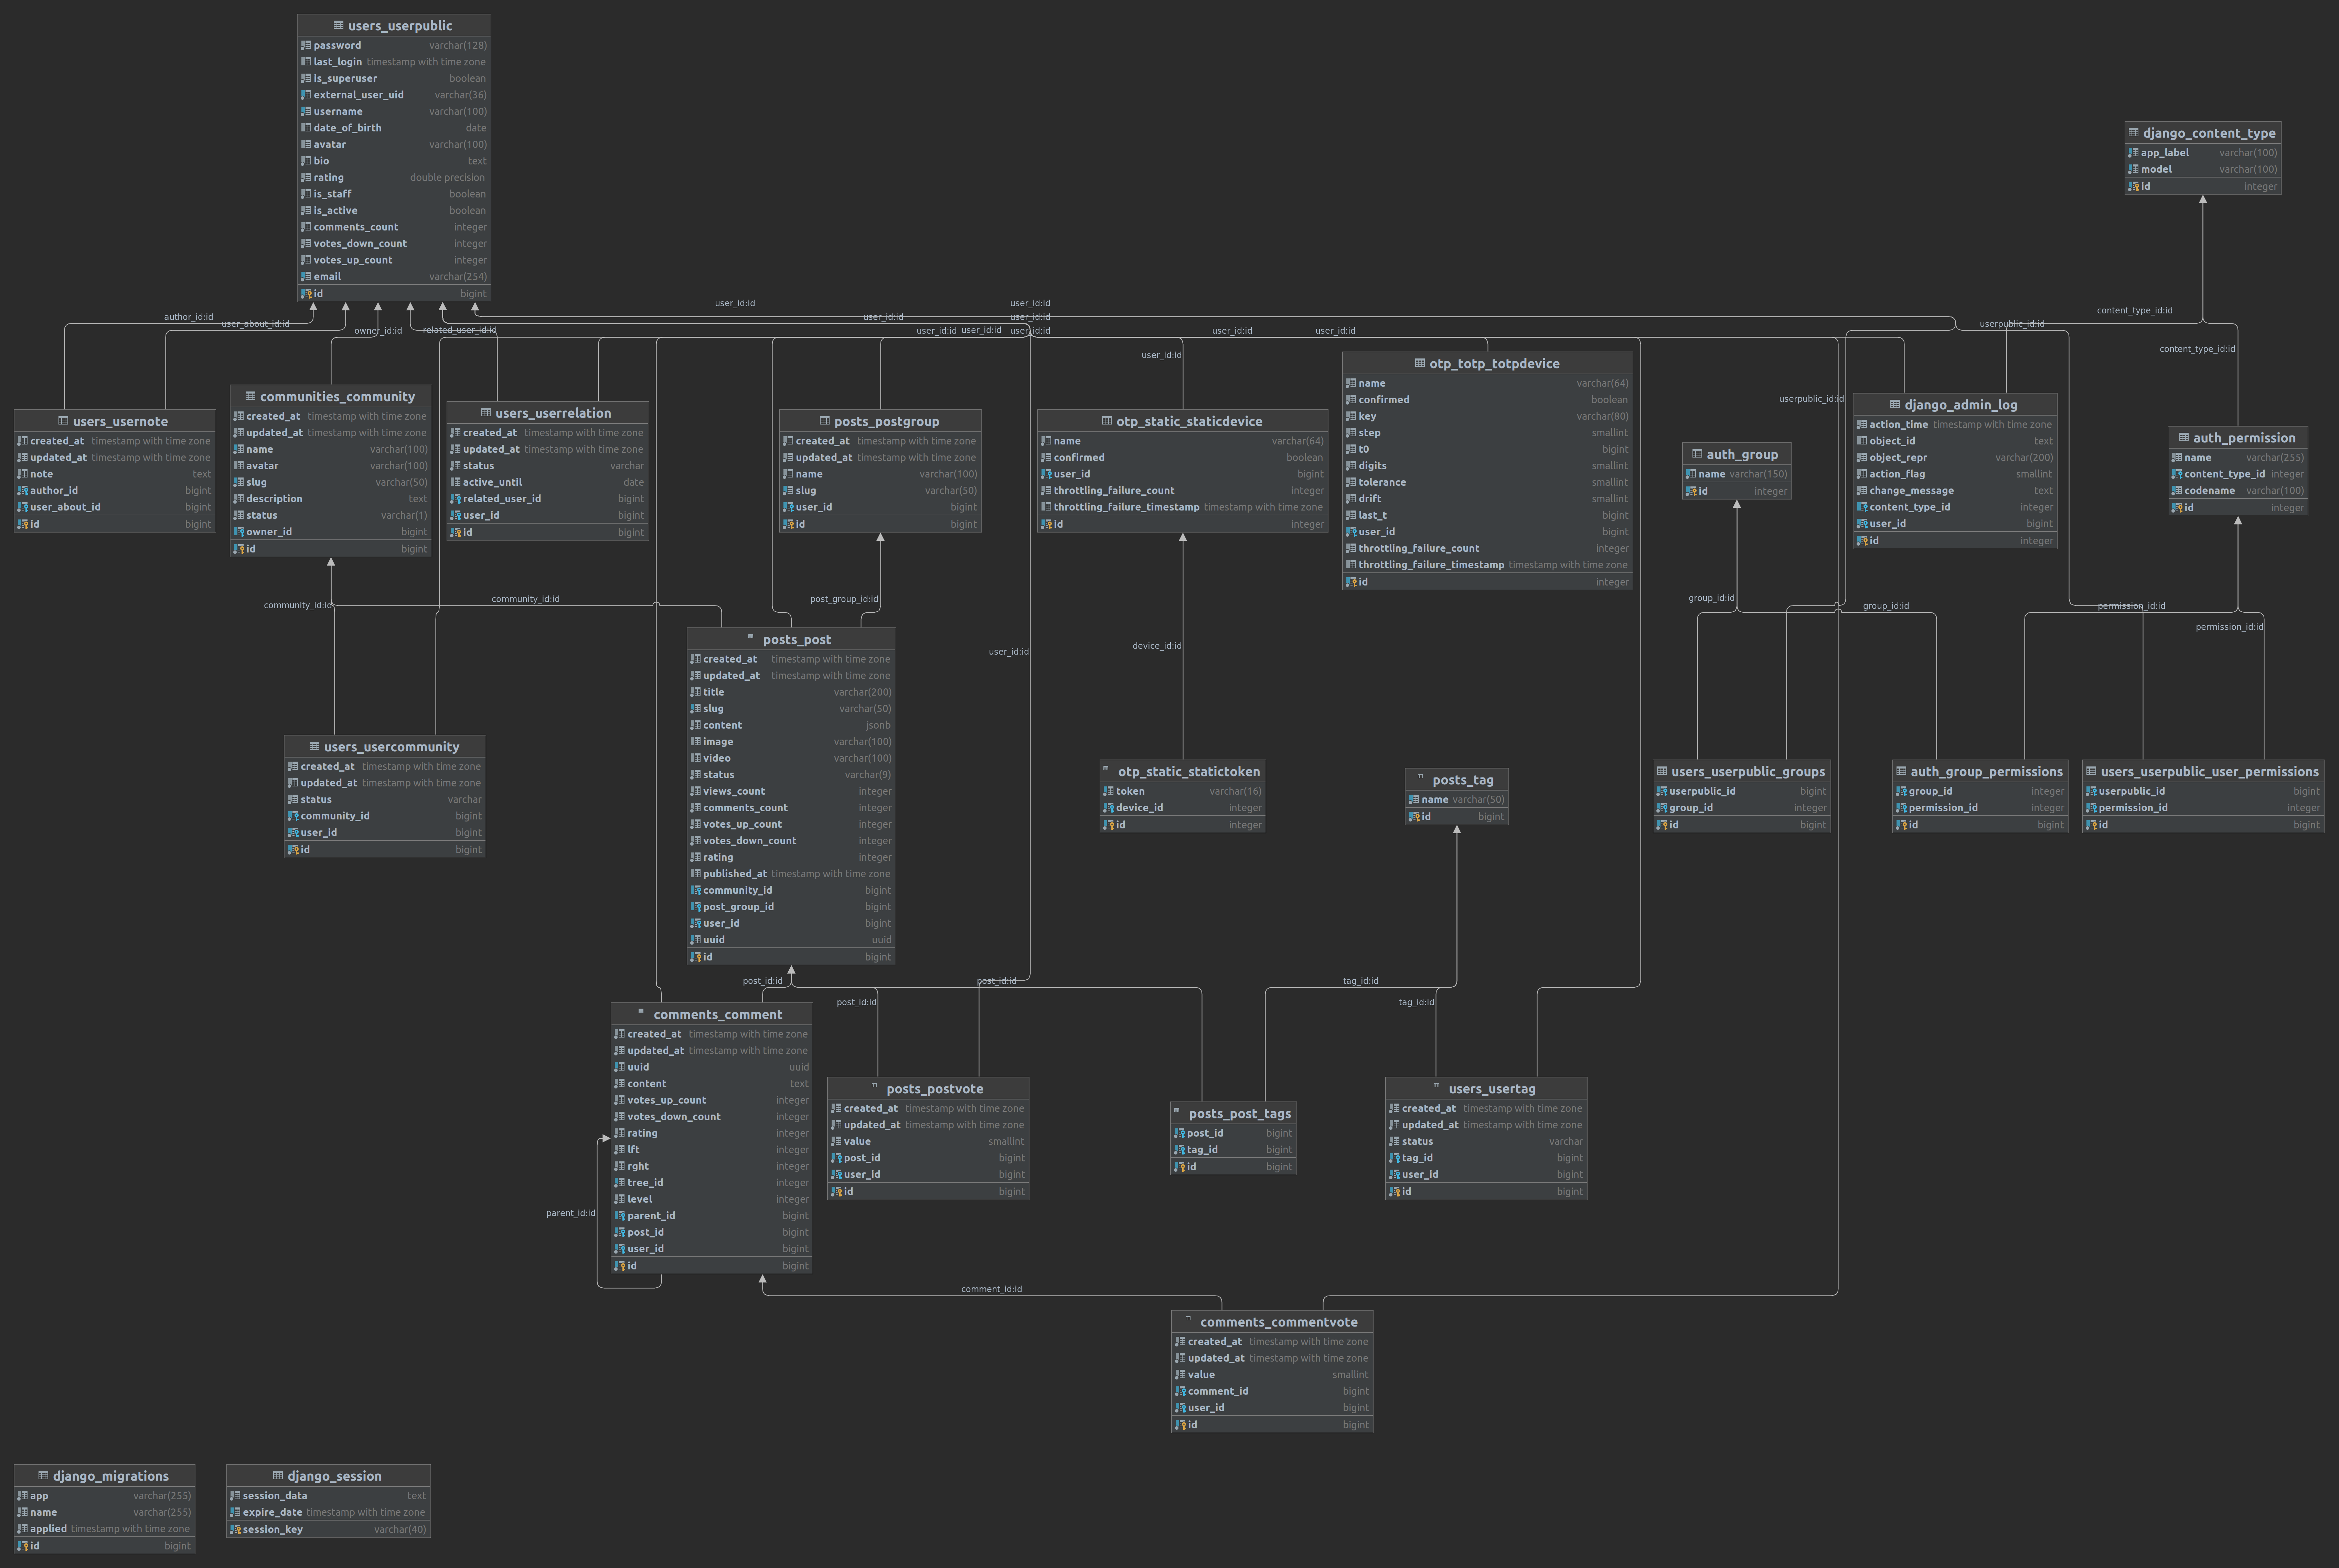The width and height of the screenshot is (2339, 1568).
Task: Select tree_id column in comments_comment
Action: (x=712, y=1183)
